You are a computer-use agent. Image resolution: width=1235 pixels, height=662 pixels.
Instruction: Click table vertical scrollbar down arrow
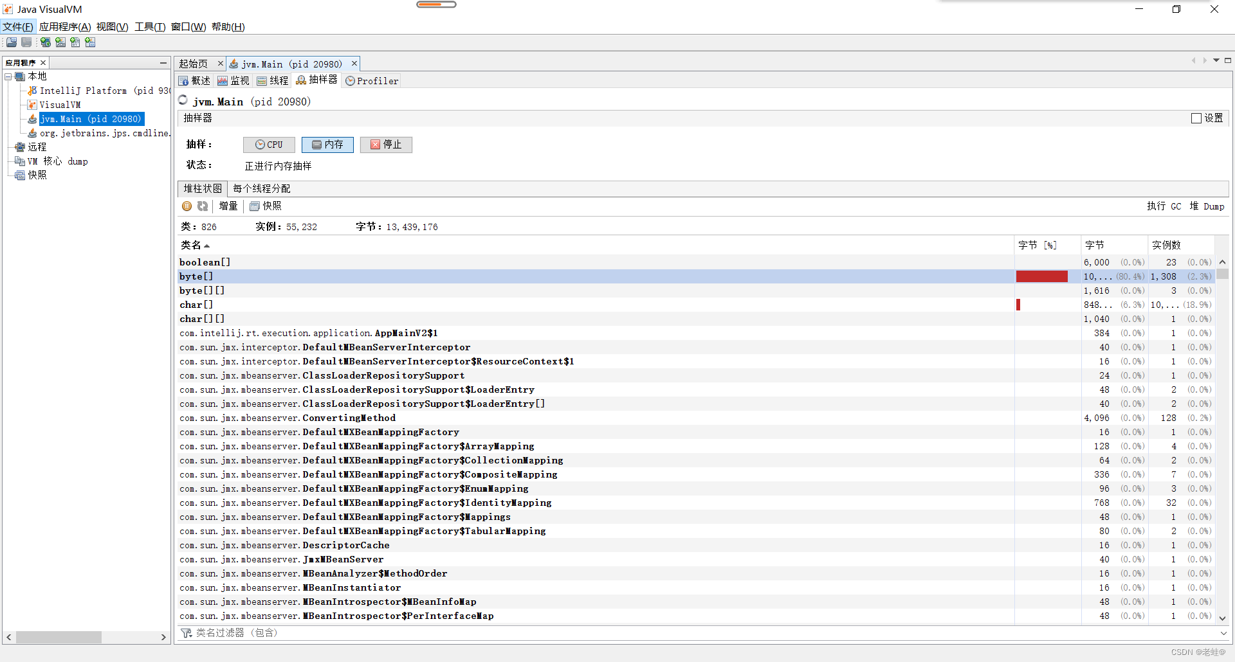[1222, 618]
